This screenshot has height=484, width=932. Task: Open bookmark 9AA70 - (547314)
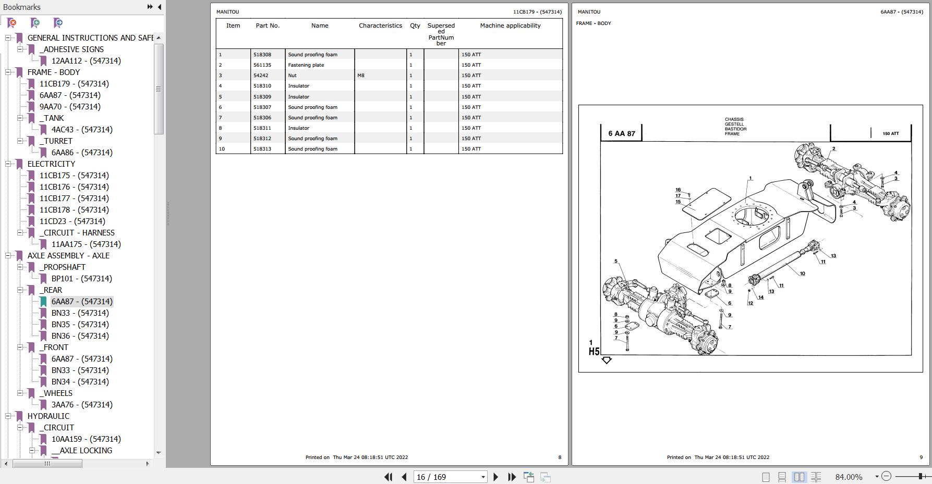[x=70, y=106]
